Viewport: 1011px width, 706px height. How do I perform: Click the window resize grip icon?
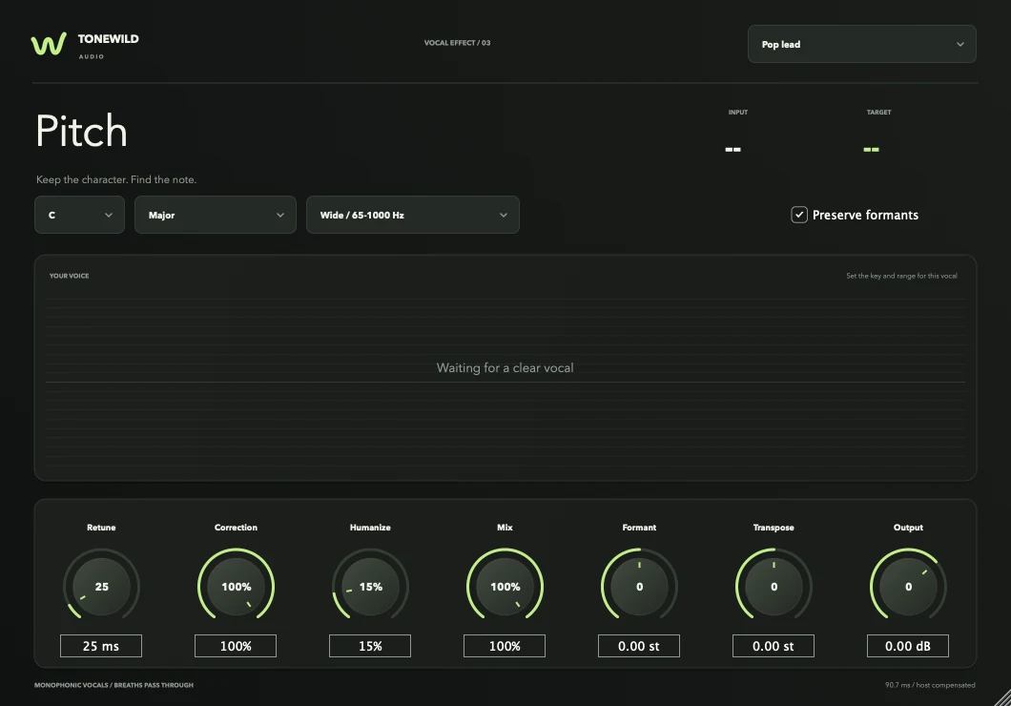coord(1002,697)
